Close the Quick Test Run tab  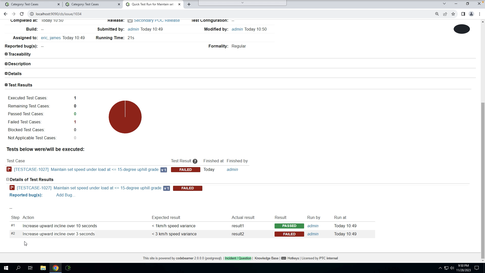click(x=180, y=4)
